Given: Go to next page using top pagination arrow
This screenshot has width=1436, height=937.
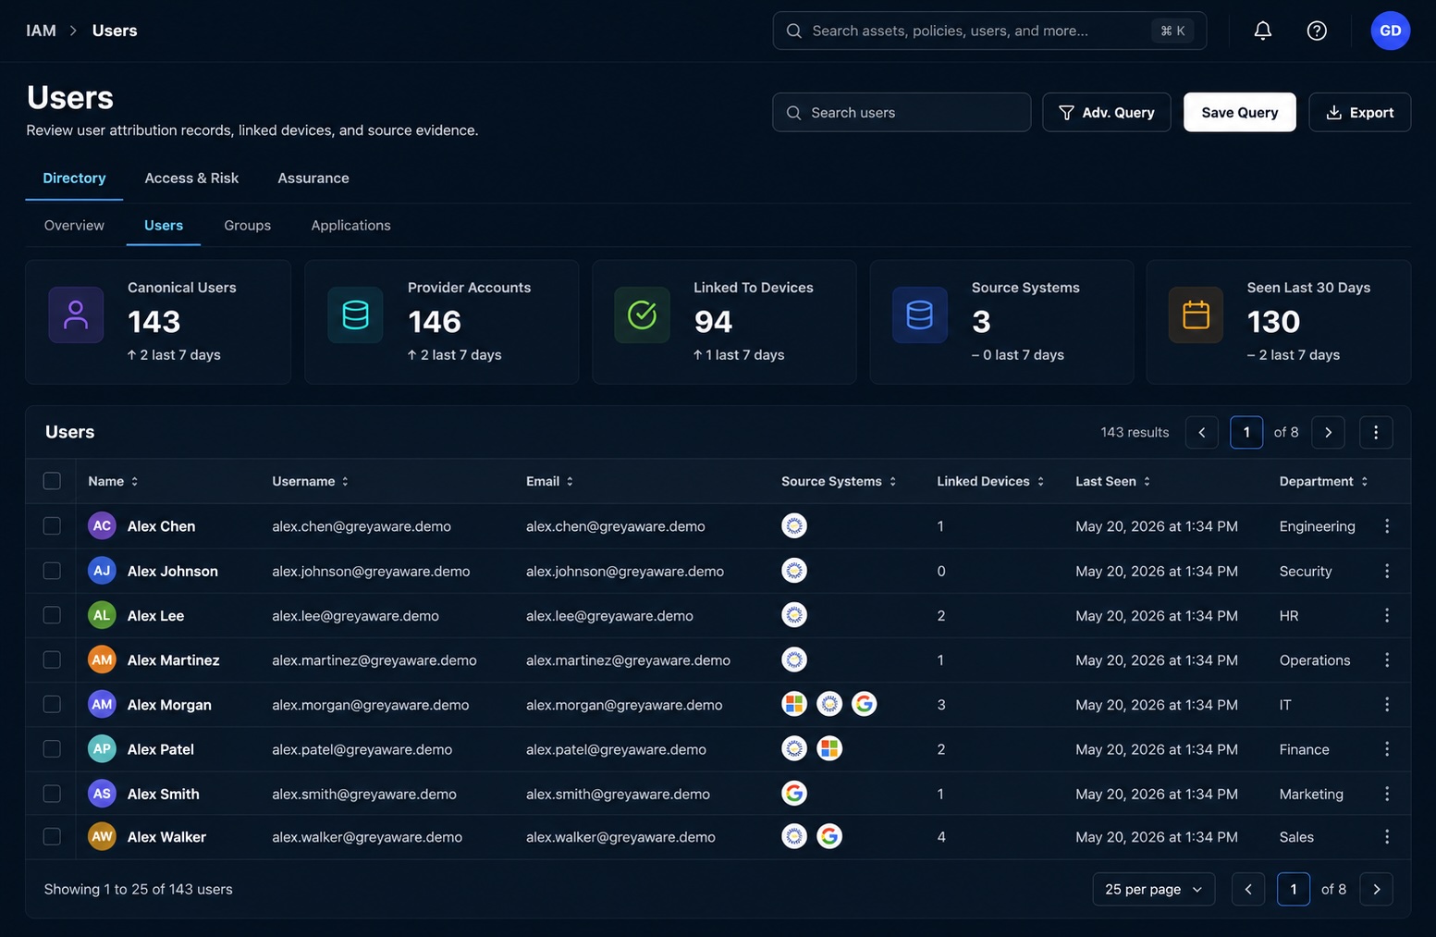Looking at the screenshot, I should [1328, 432].
